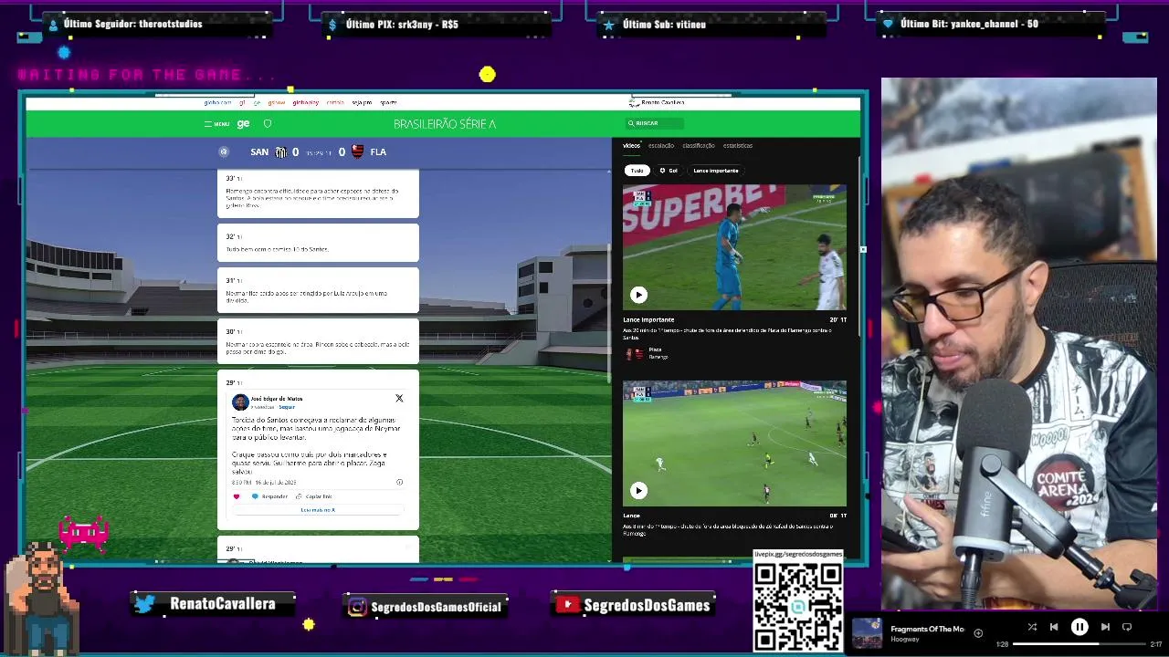The width and height of the screenshot is (1169, 657).
Task: Select the 'Tudo' video filter
Action: (637, 171)
